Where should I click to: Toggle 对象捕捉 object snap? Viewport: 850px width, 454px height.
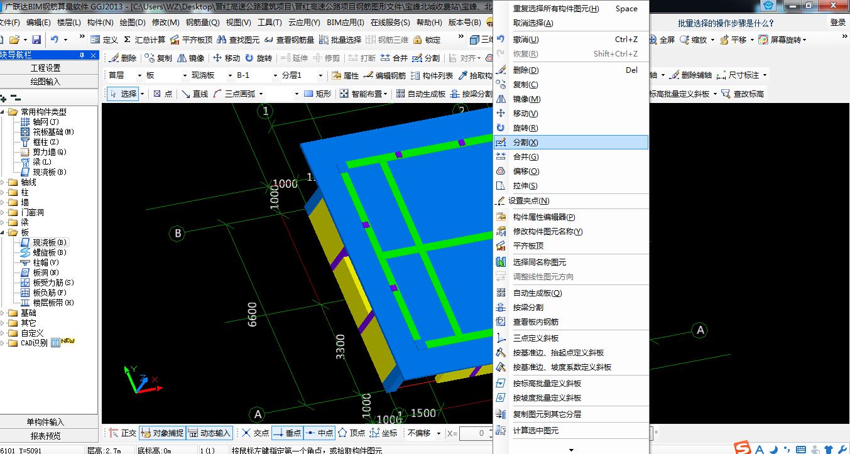(x=162, y=433)
